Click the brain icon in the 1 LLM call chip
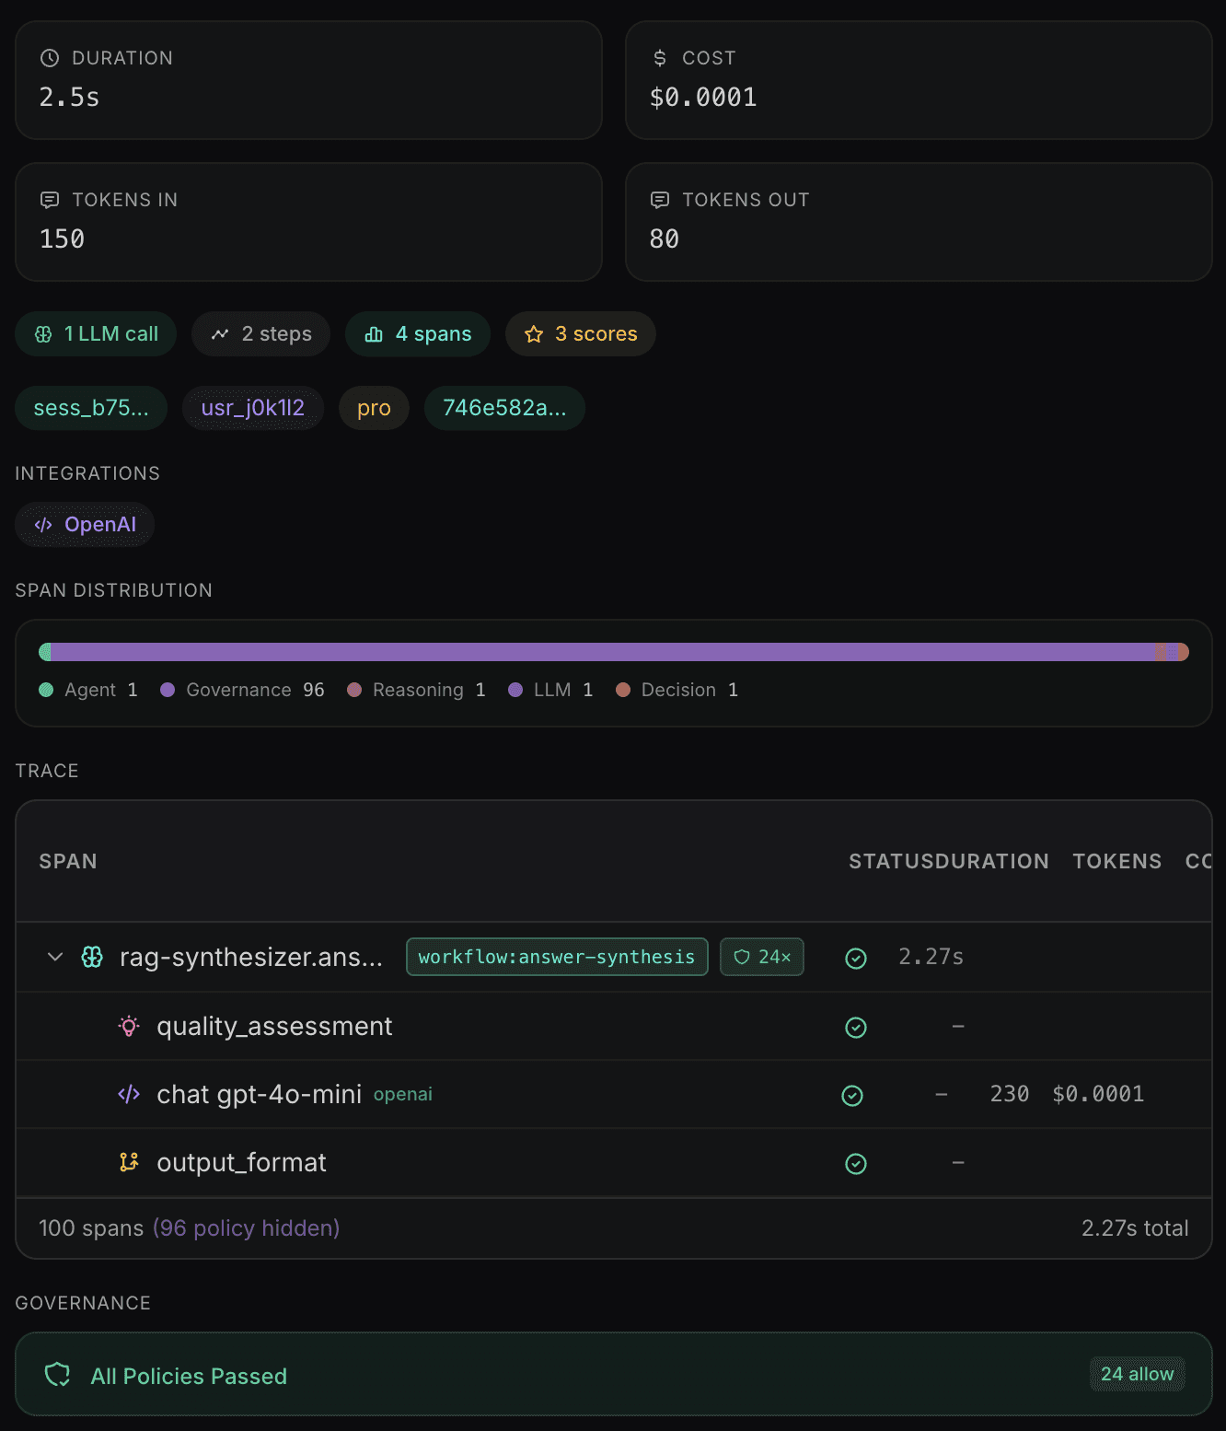1226x1431 pixels. coord(43,334)
